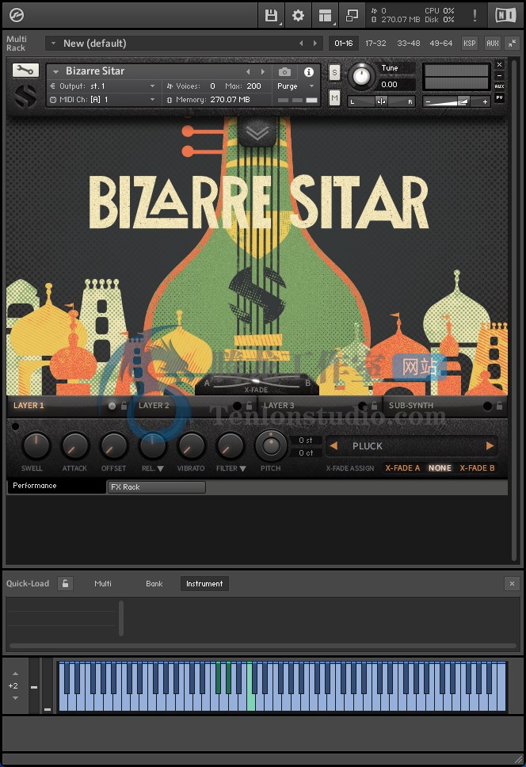Click the pan L/R slider

pos(381,101)
